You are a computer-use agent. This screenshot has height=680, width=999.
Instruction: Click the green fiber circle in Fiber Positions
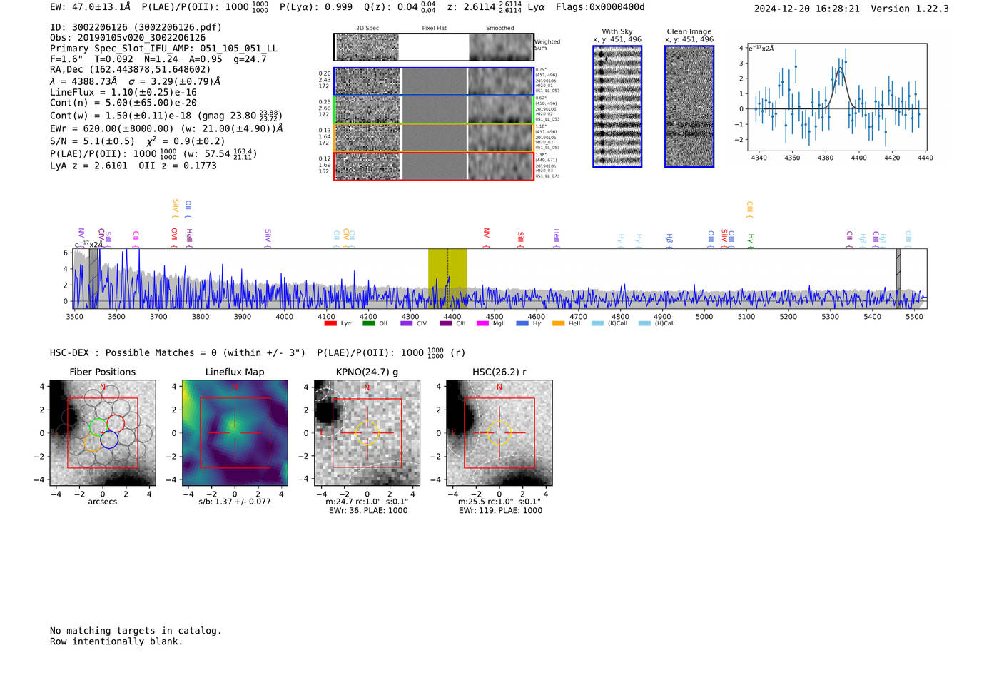pos(98,427)
